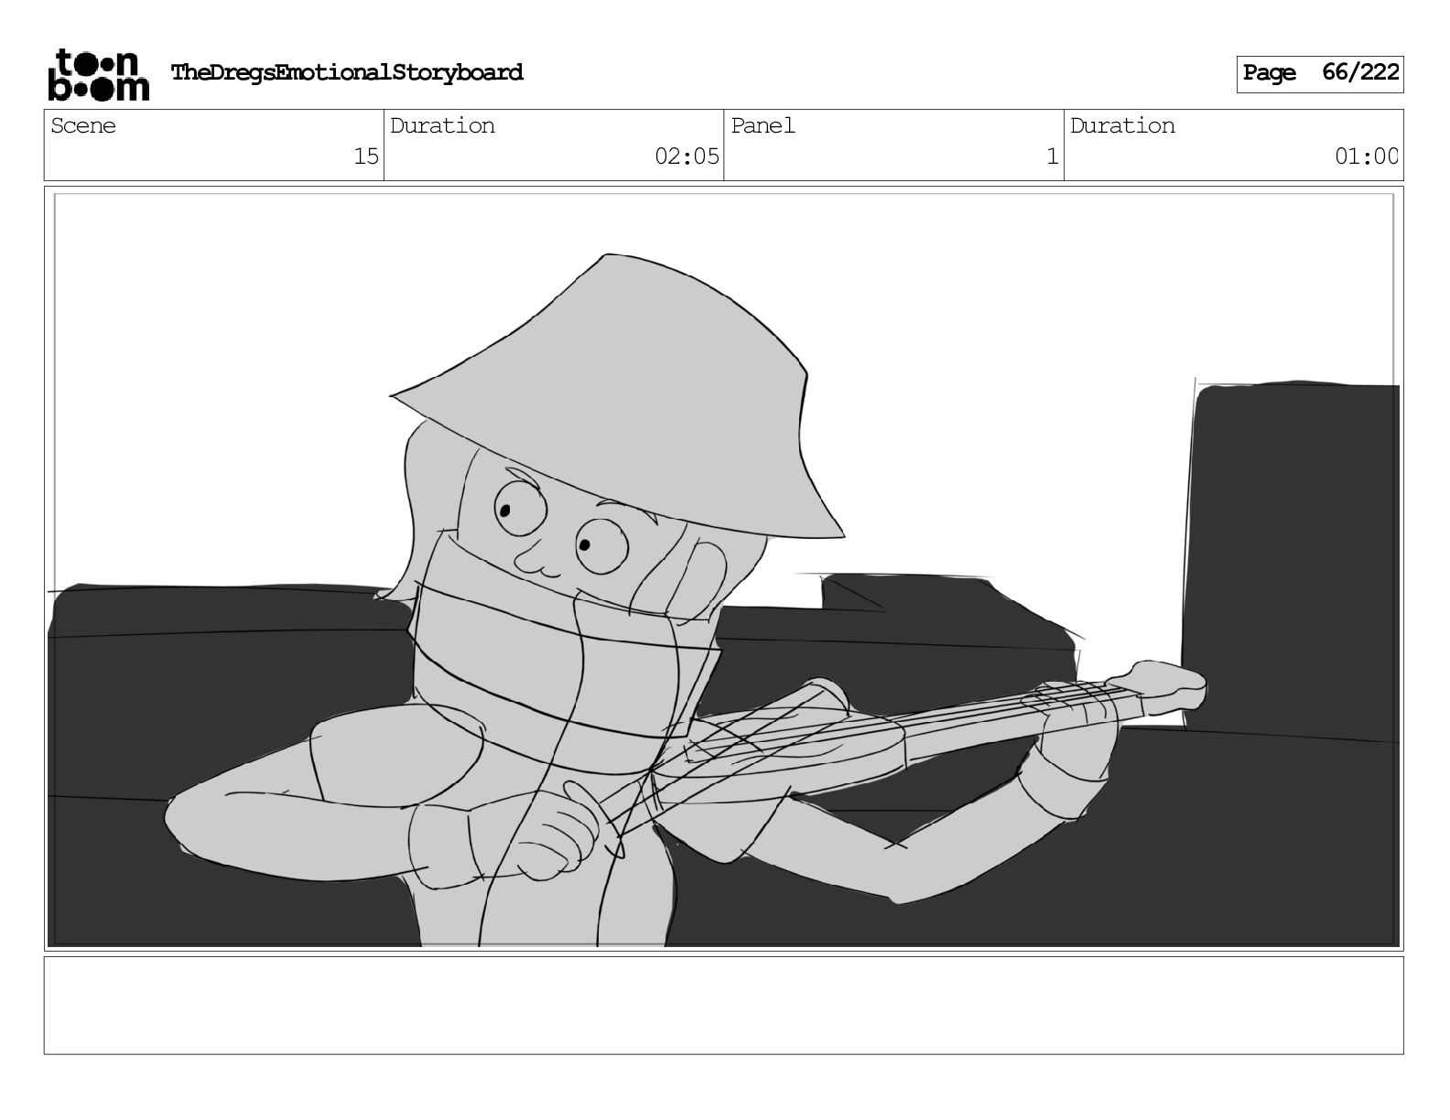Screen dimensions: 1450x1120
Task: Click the empty notes box below the panel
Action: click(723, 1005)
